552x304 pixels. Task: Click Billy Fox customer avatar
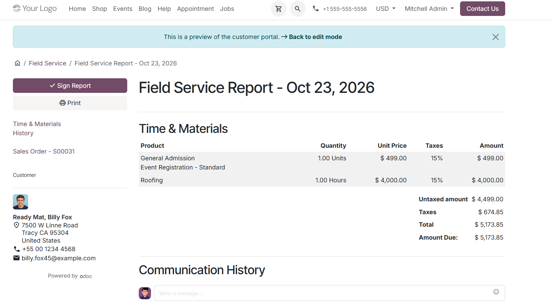20,202
